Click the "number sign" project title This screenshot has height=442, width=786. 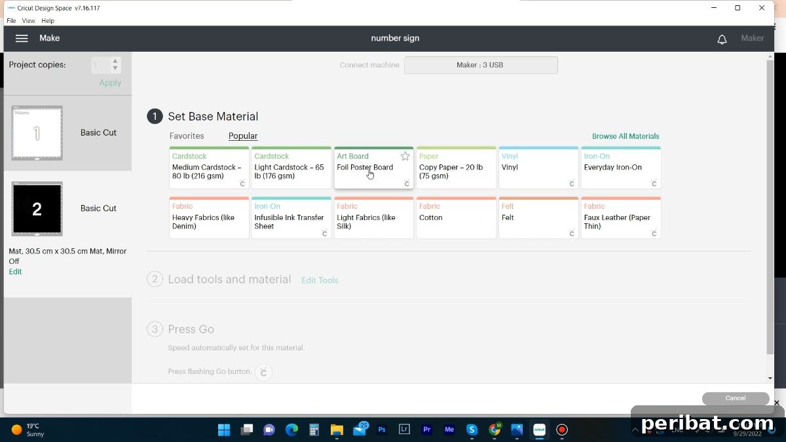click(395, 38)
